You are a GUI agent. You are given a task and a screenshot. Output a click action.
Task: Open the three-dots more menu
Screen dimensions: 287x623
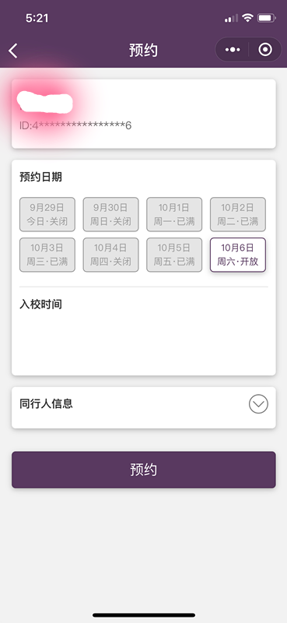233,50
